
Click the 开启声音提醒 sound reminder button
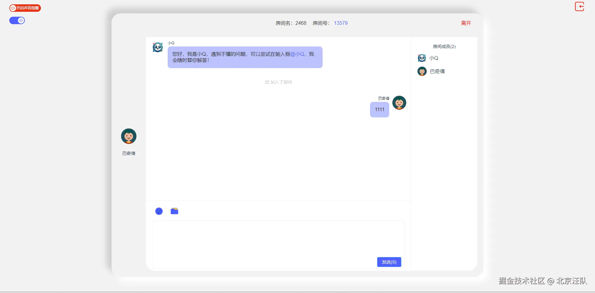click(x=25, y=8)
